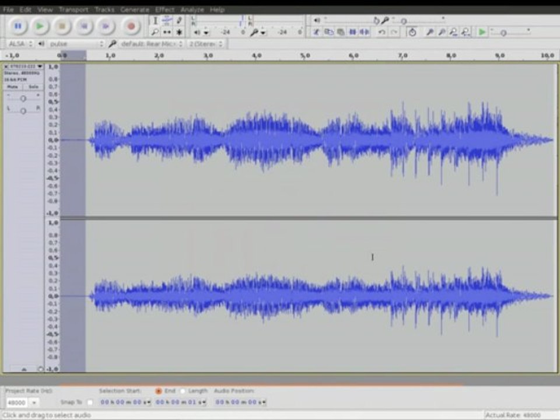Viewport: 560px width, 420px height.
Task: Open the Transport menu
Action: 73,10
